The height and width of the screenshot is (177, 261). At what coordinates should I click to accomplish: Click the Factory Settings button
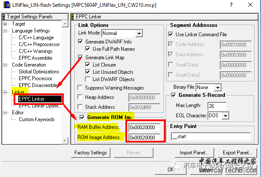(91, 153)
